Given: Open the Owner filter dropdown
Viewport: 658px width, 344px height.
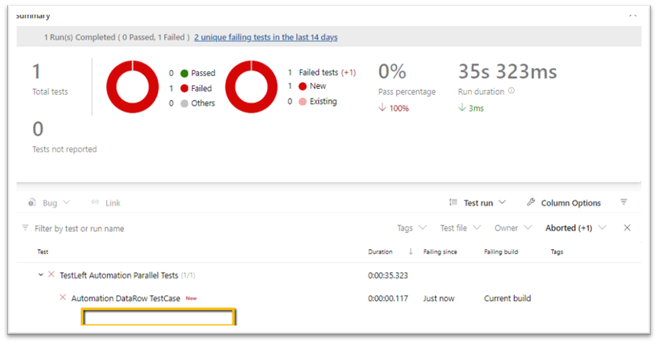Looking at the screenshot, I should 513,228.
